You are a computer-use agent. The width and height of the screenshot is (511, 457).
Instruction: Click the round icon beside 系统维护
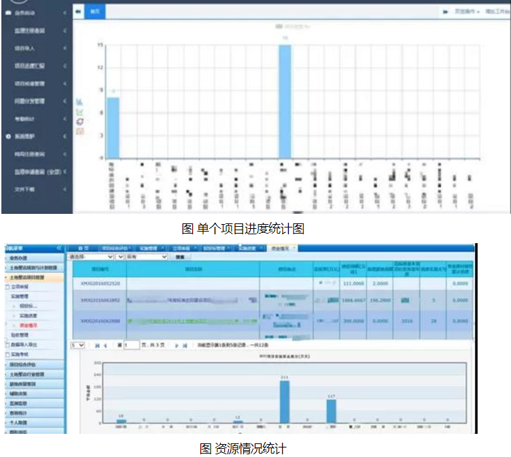pyautogui.click(x=8, y=136)
